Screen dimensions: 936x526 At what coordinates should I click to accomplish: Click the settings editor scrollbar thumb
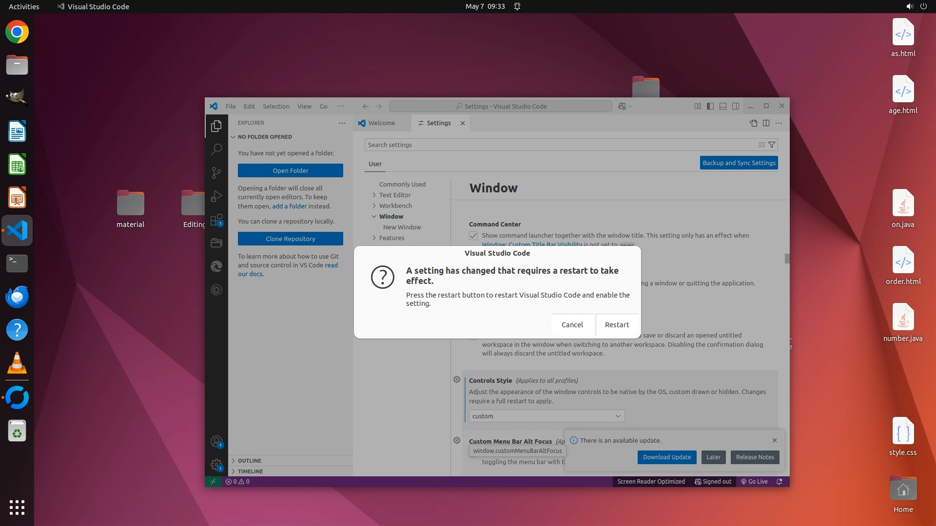(x=787, y=259)
